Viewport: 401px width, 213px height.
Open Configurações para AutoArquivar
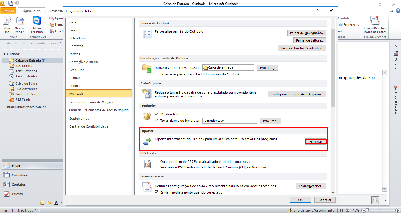click(297, 94)
